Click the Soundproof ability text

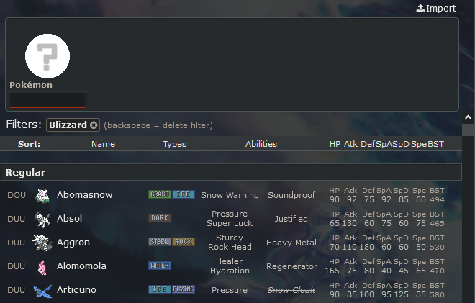coord(291,195)
